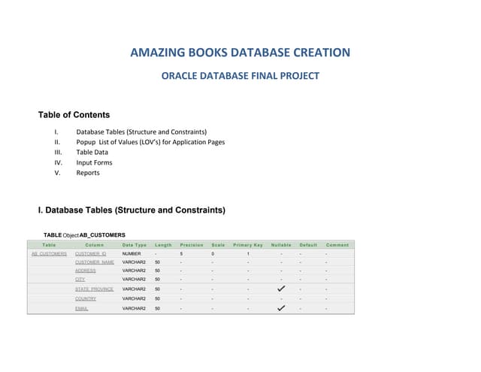The width and height of the screenshot is (481, 372).
Task: Select the EMAIL column link
Action: click(82, 308)
